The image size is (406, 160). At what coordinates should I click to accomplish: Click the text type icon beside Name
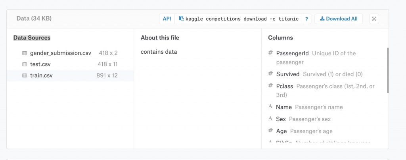pyautogui.click(x=270, y=107)
